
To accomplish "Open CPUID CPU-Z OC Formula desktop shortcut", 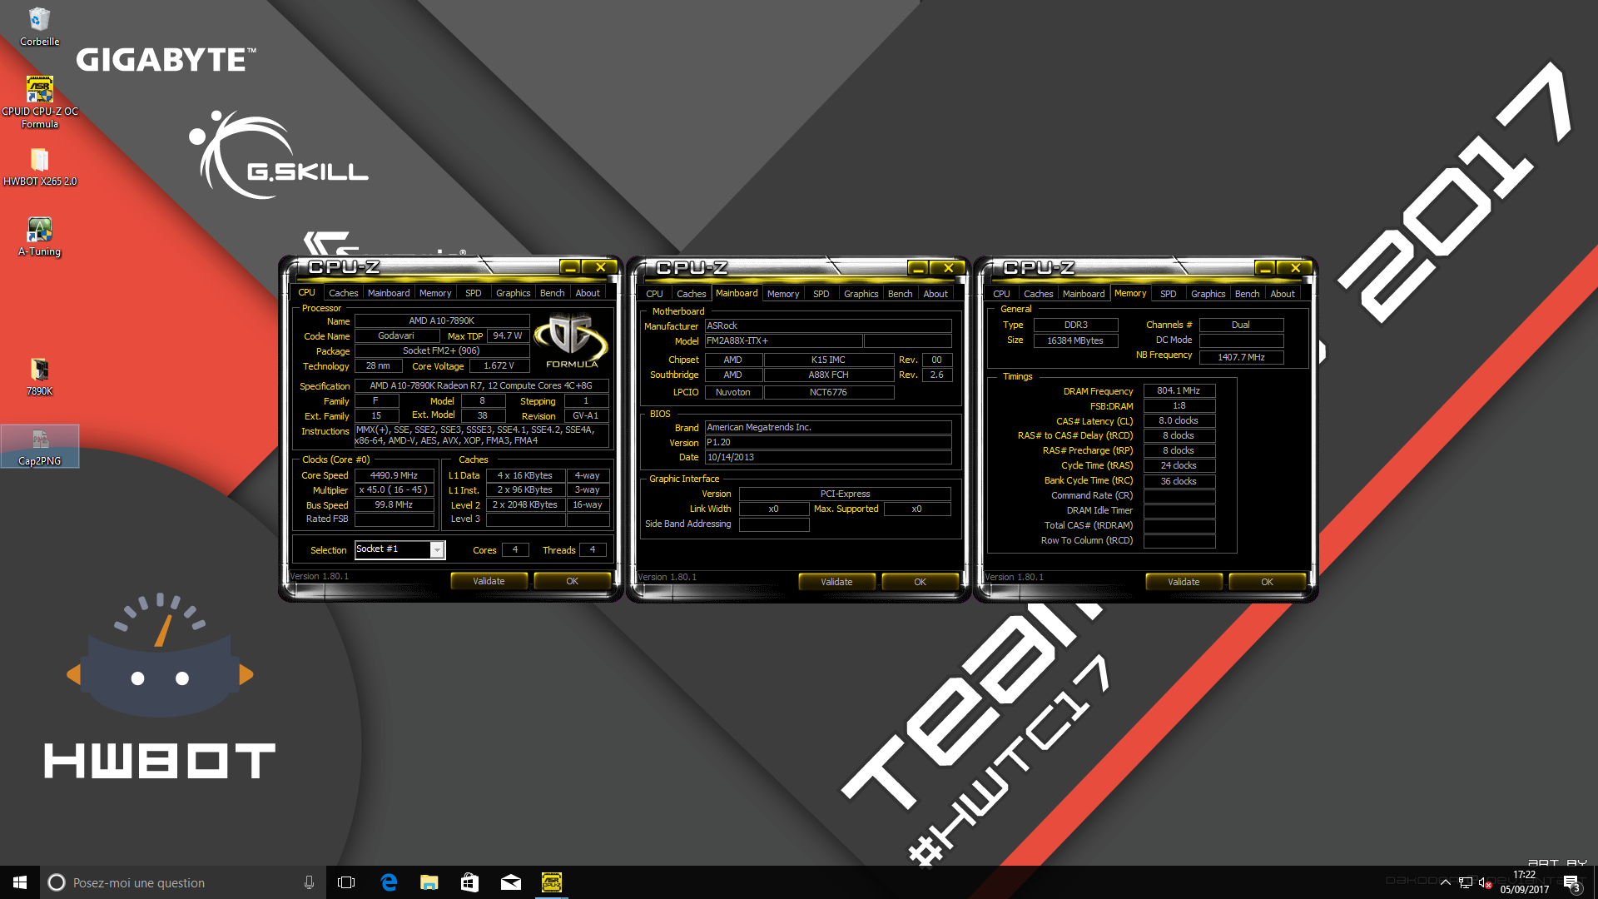I will click(39, 102).
